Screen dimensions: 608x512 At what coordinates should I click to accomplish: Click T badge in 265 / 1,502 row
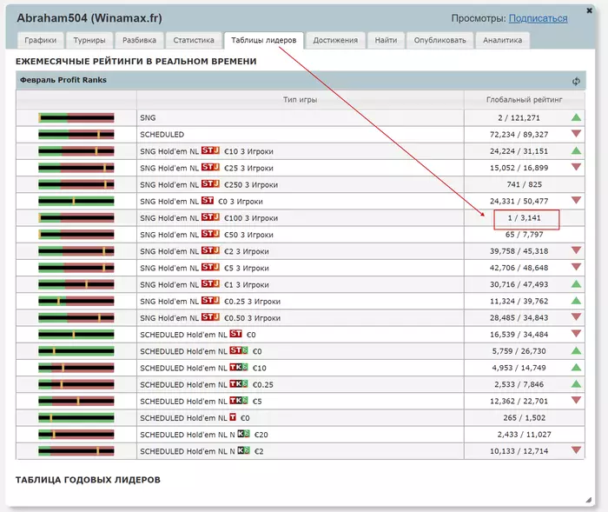[233, 417]
